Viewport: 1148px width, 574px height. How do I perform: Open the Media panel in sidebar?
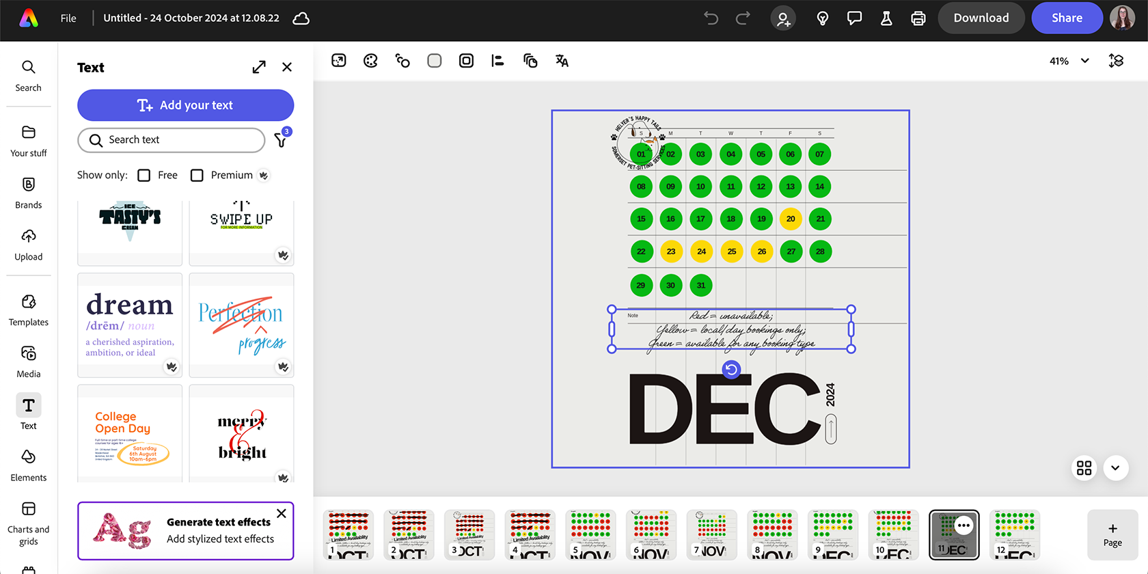[x=29, y=361]
